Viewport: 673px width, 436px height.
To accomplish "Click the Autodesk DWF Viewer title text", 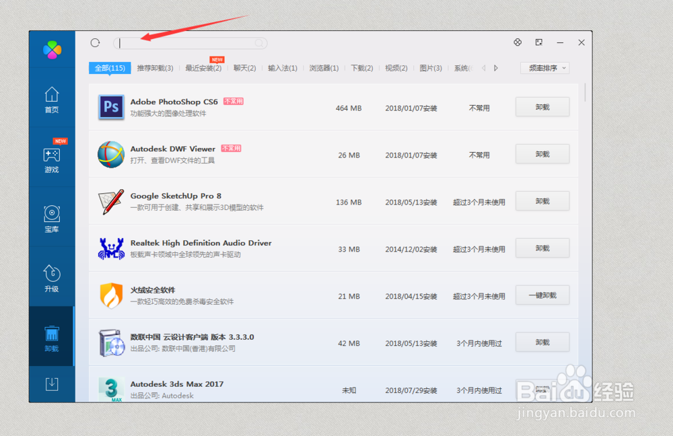I will [172, 149].
